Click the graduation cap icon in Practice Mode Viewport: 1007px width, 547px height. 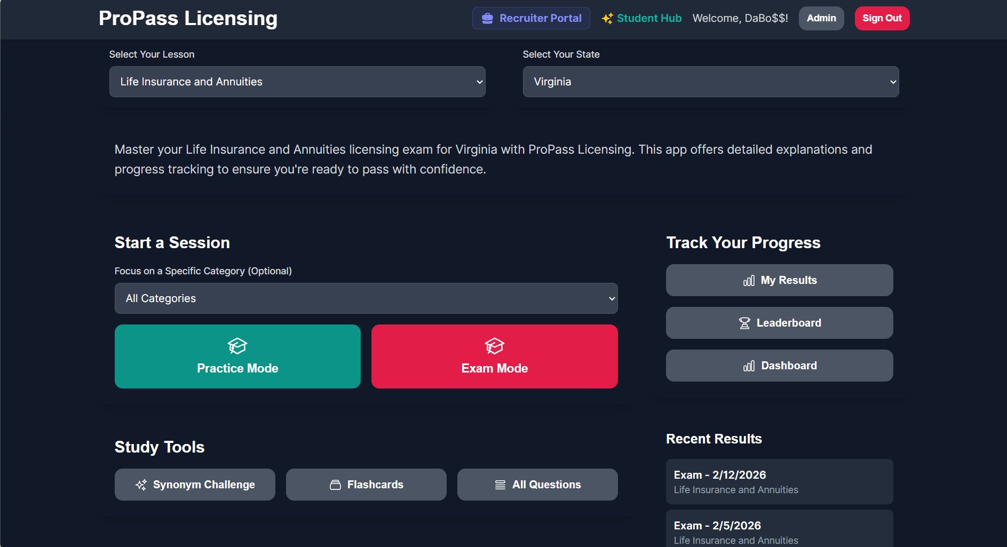click(237, 346)
